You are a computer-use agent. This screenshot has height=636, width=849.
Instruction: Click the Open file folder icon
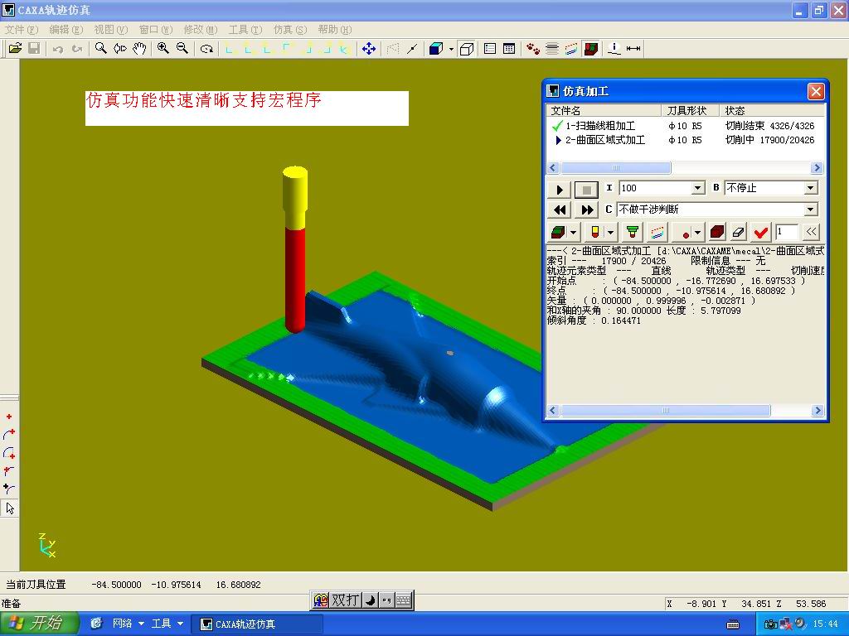click(x=15, y=49)
